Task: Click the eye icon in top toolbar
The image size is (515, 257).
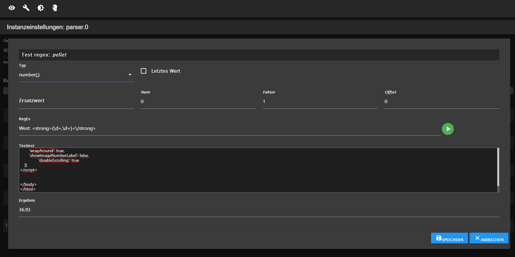Action: [x=12, y=8]
